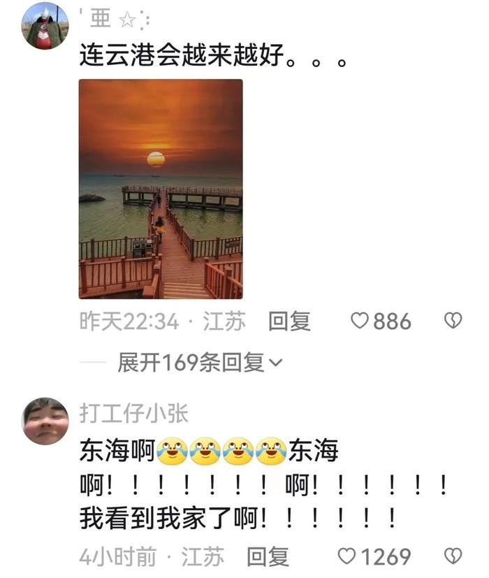Tap the first crying emoji in comment
This screenshot has height=578, width=489.
click(172, 451)
